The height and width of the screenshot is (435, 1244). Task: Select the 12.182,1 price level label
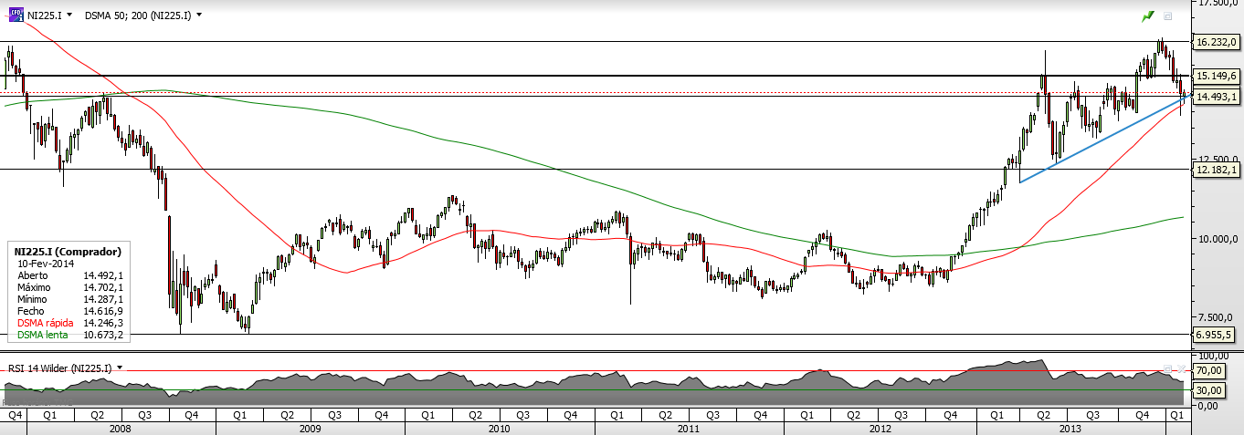1217,169
